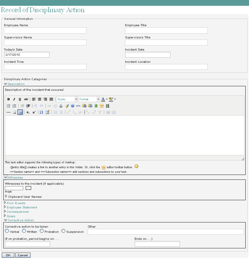Image resolution: width=249 pixels, height=259 pixels.
Task: Select the Verbal radio button
Action: (7, 231)
